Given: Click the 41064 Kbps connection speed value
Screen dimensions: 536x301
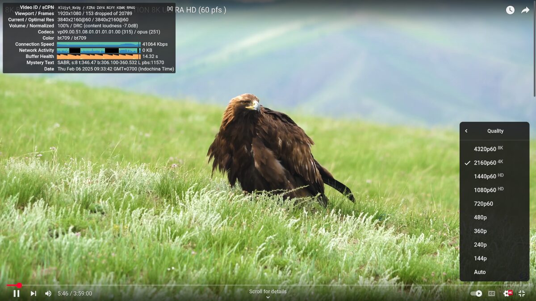Looking at the screenshot, I should coord(155,44).
